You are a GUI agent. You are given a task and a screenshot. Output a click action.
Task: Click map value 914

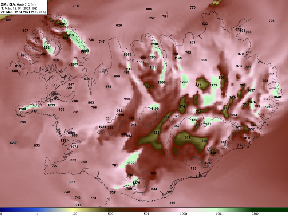pos(78,205)
